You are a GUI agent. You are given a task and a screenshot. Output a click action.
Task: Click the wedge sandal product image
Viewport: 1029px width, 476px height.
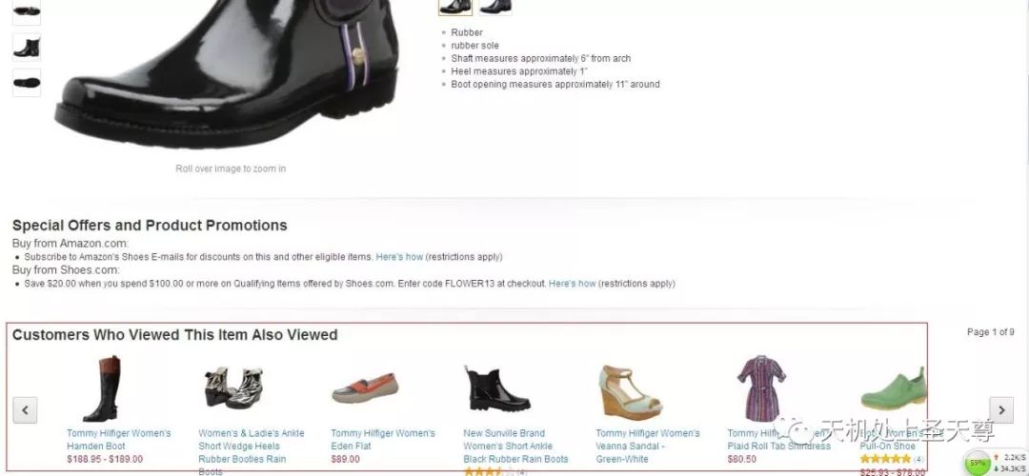click(x=631, y=391)
